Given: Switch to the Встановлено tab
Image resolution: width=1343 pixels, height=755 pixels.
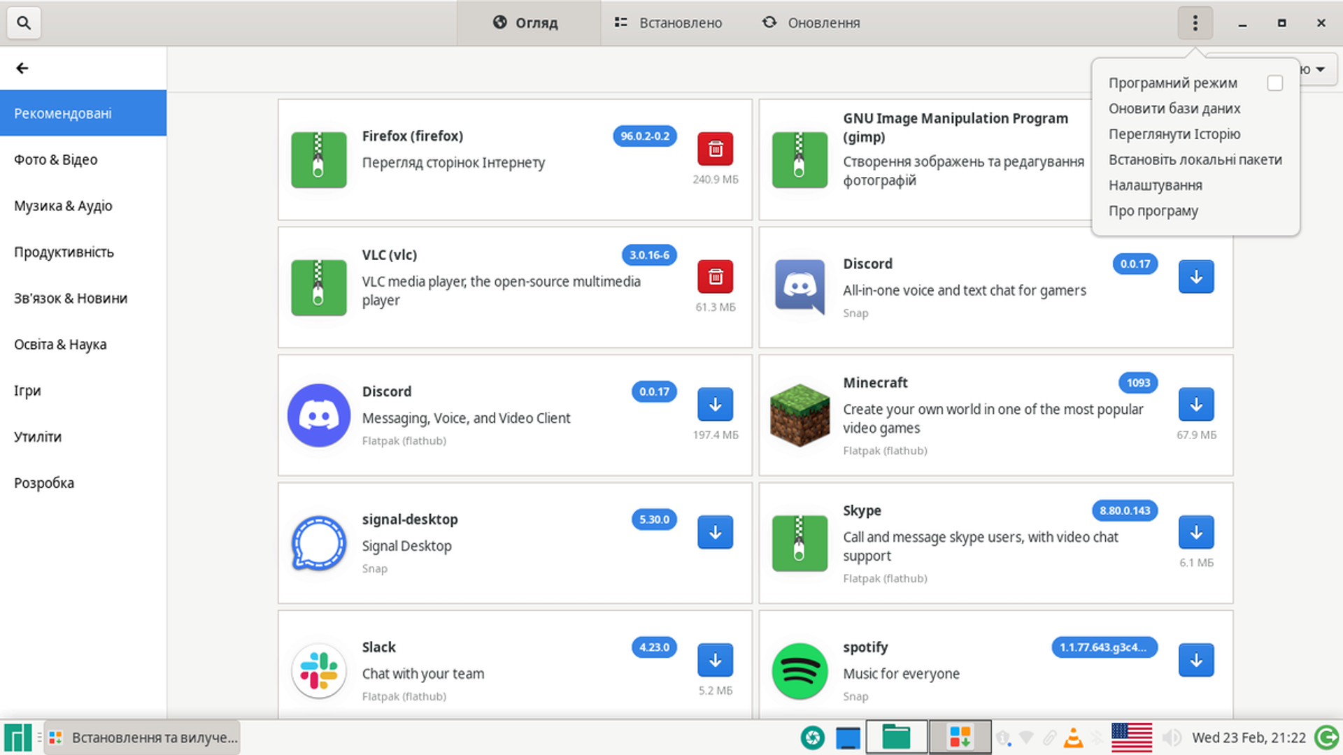Looking at the screenshot, I should pos(668,23).
